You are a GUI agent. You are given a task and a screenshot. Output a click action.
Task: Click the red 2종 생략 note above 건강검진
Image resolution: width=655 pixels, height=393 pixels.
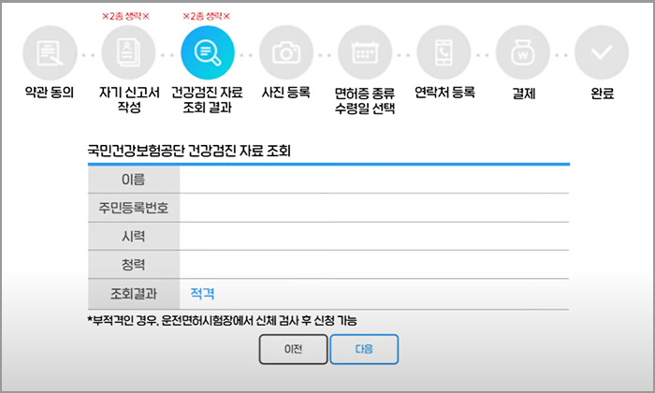coord(207,16)
